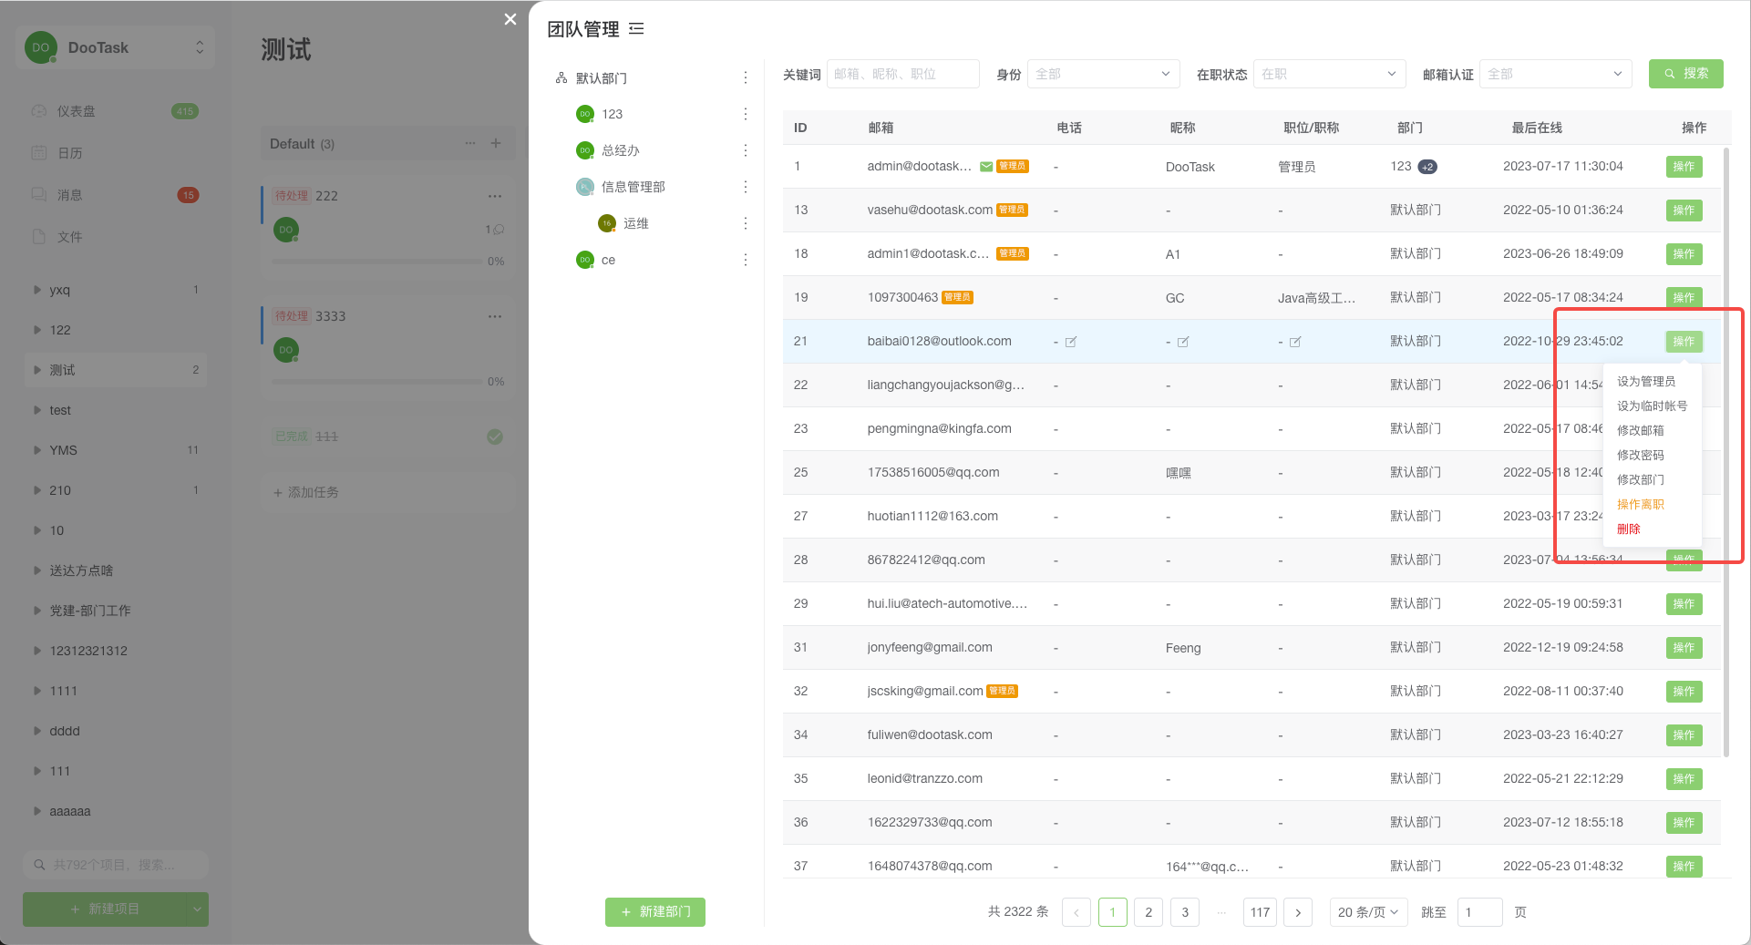Image resolution: width=1751 pixels, height=945 pixels.
Task: Go to page 2 in pagination
Action: click(1148, 912)
